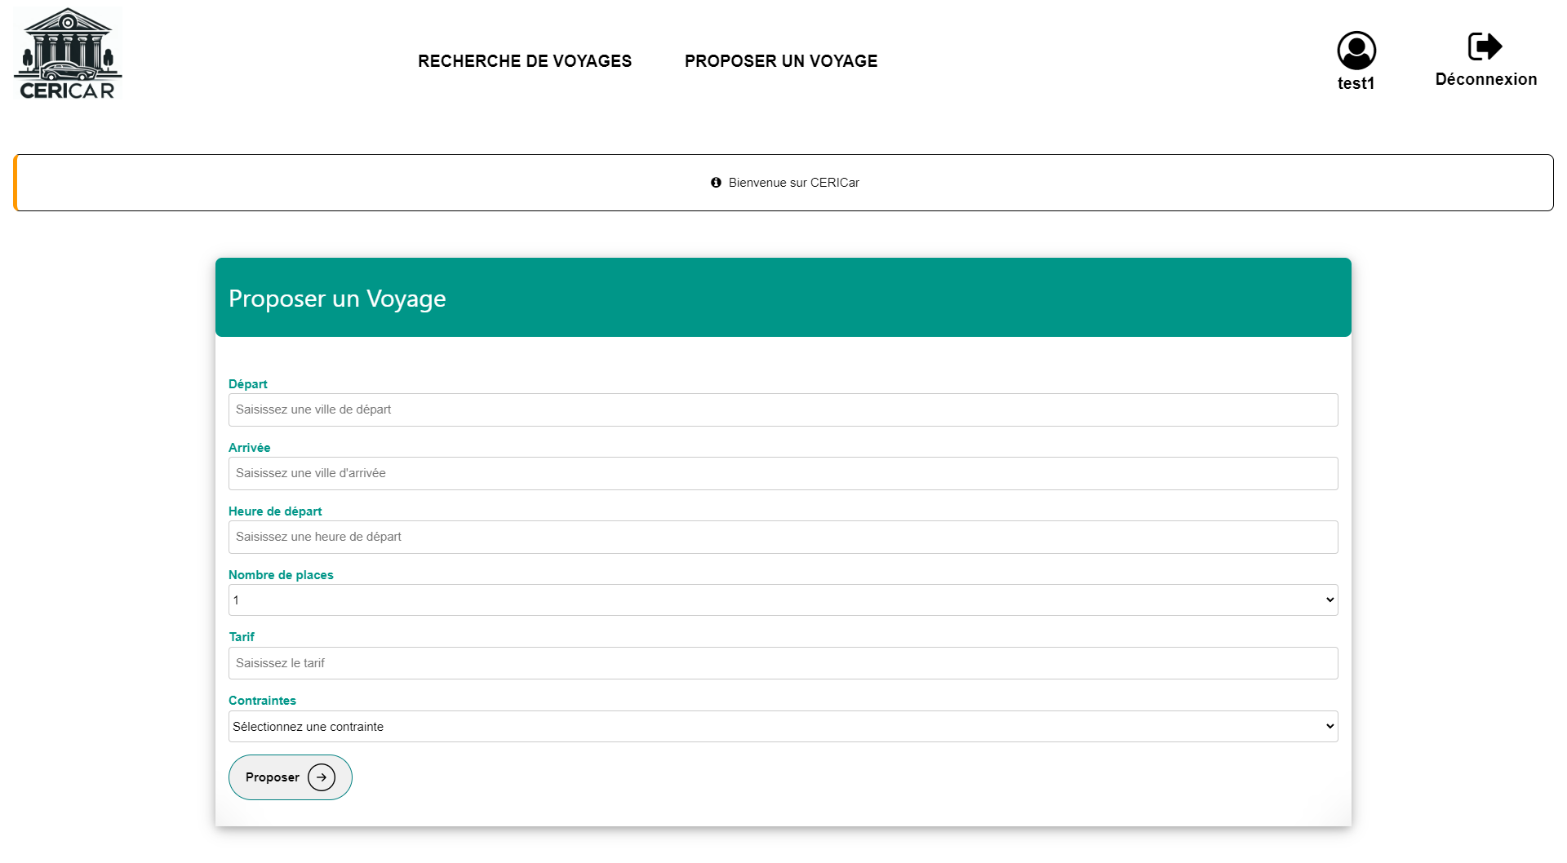
Task: Click the Heure de départ label
Action: 275,511
